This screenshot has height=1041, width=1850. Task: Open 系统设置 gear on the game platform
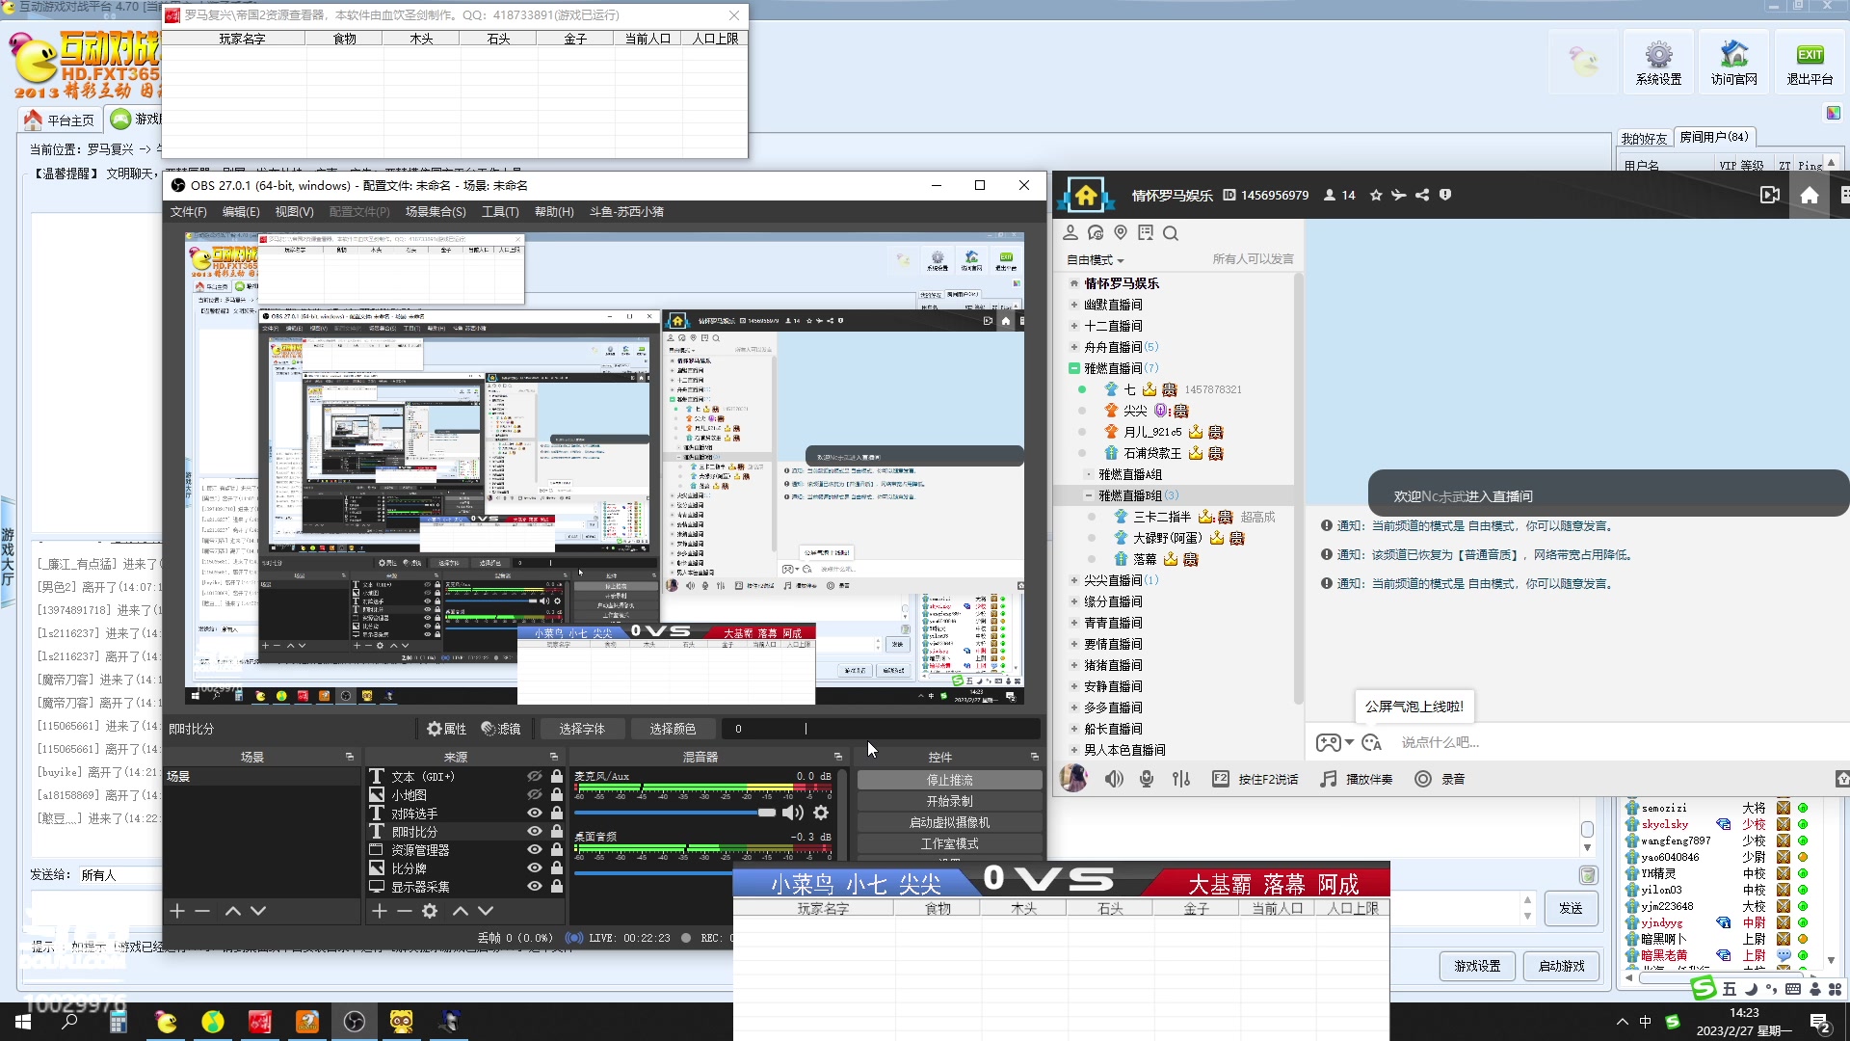coord(1658,63)
